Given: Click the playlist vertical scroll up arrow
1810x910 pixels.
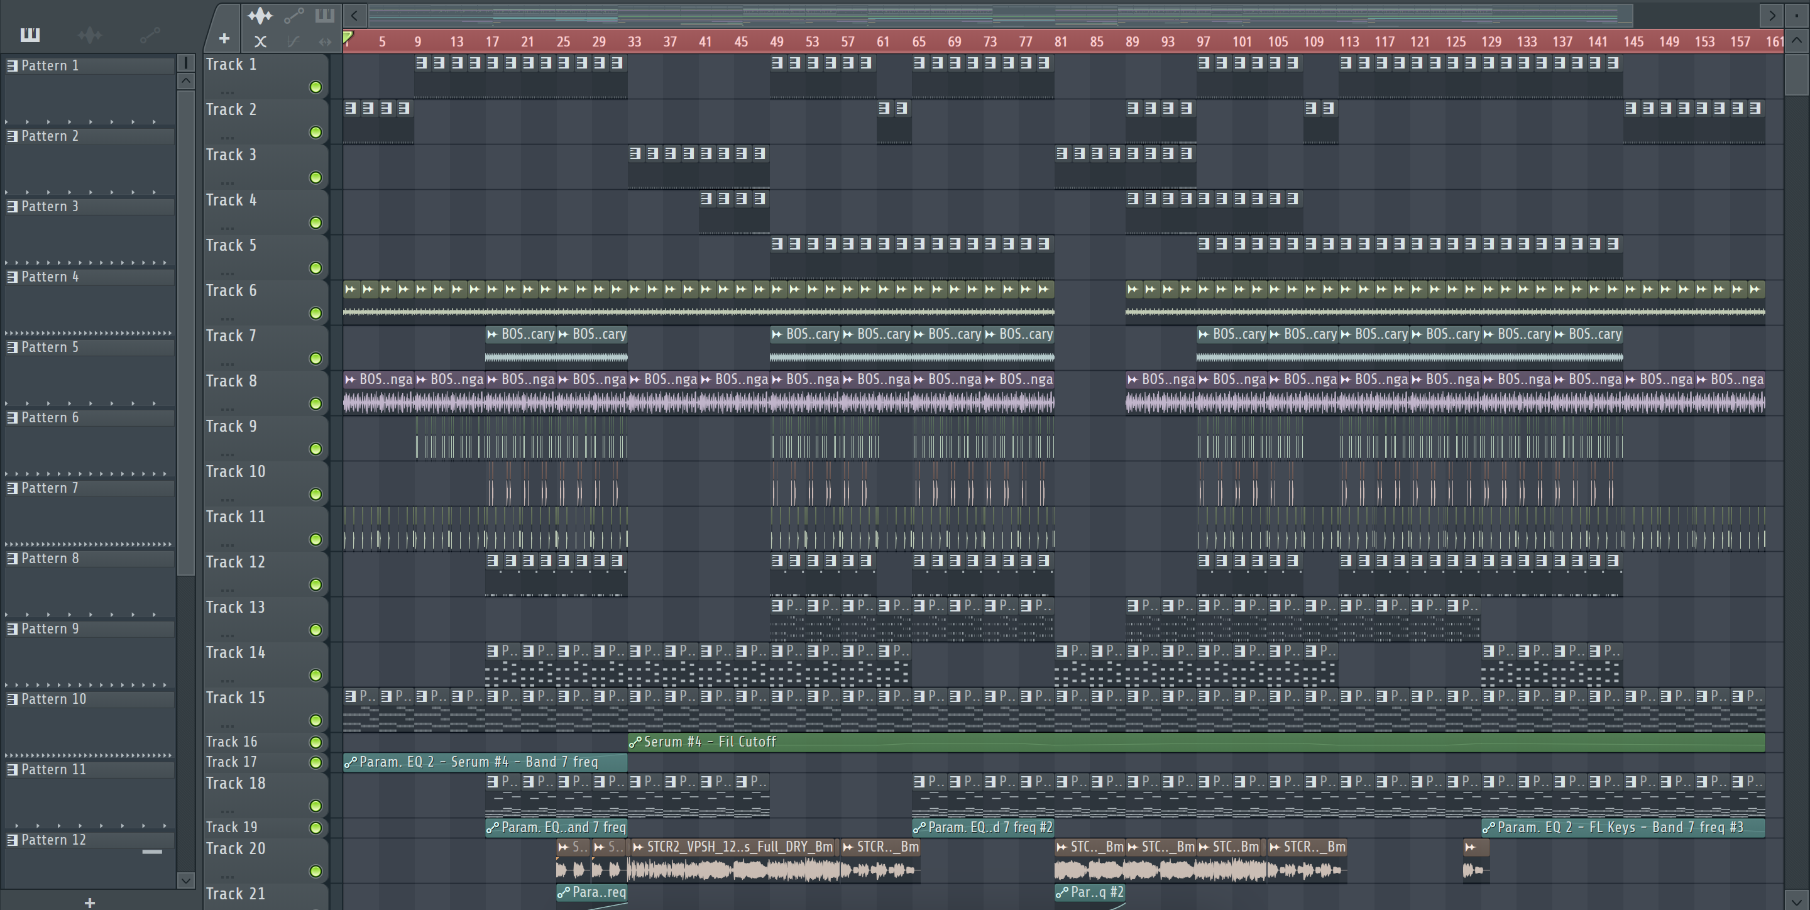Looking at the screenshot, I should click(x=1797, y=40).
